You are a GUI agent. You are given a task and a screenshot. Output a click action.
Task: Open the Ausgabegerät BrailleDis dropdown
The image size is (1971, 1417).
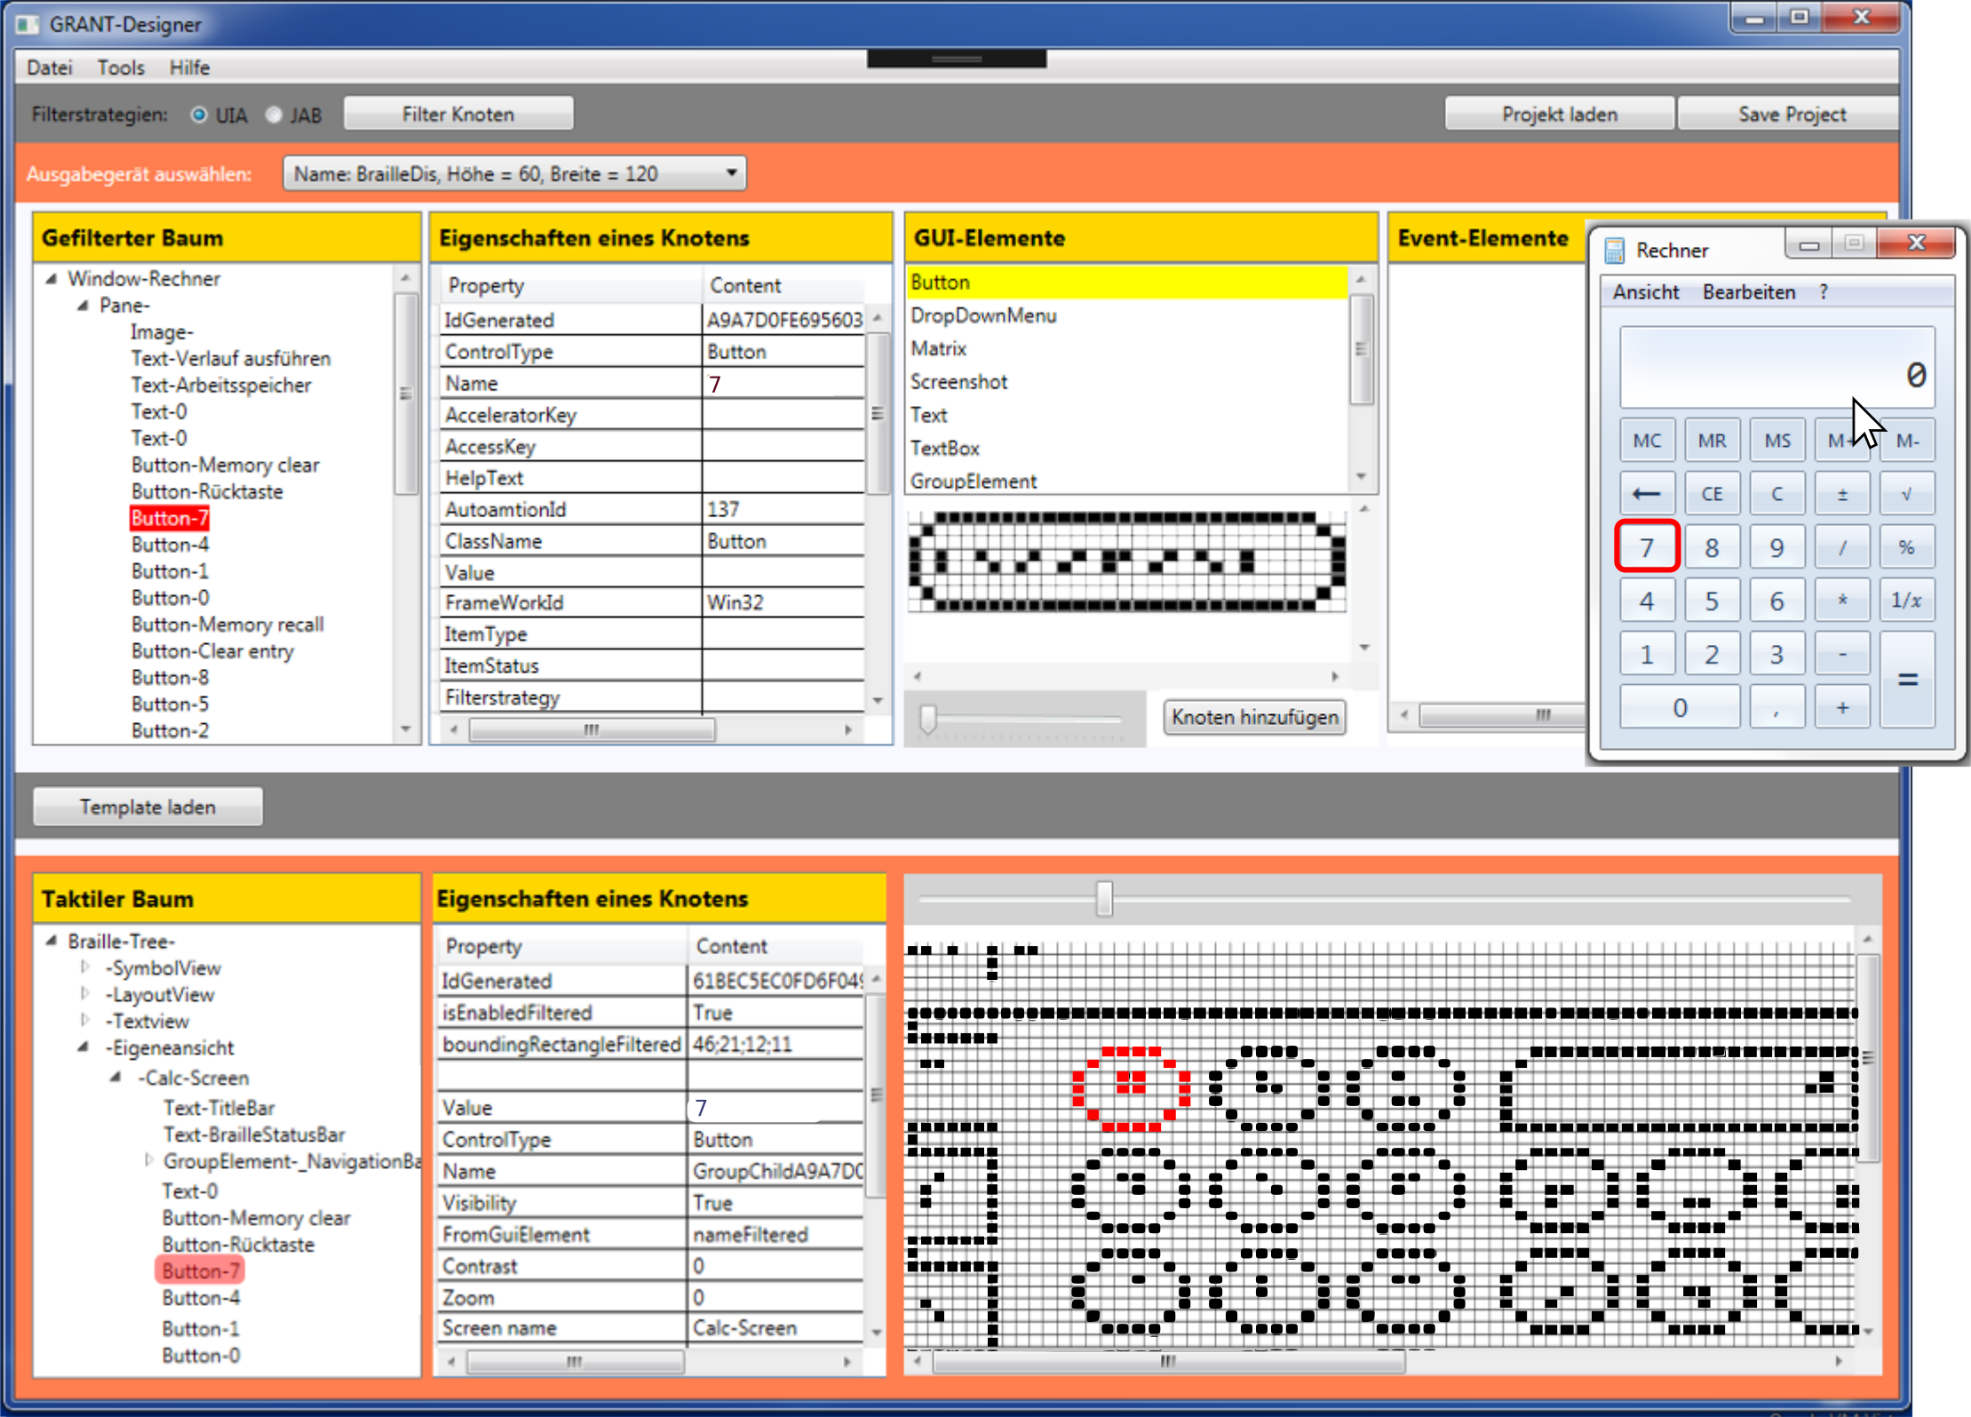[514, 173]
